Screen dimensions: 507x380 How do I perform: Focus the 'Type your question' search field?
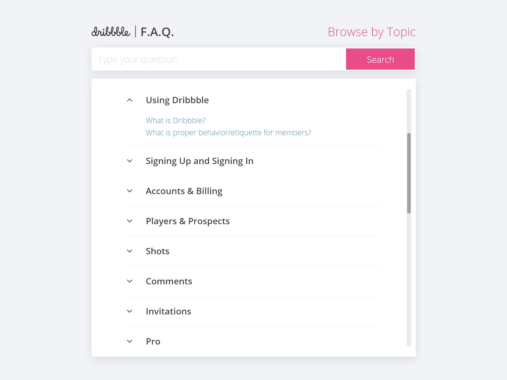219,59
